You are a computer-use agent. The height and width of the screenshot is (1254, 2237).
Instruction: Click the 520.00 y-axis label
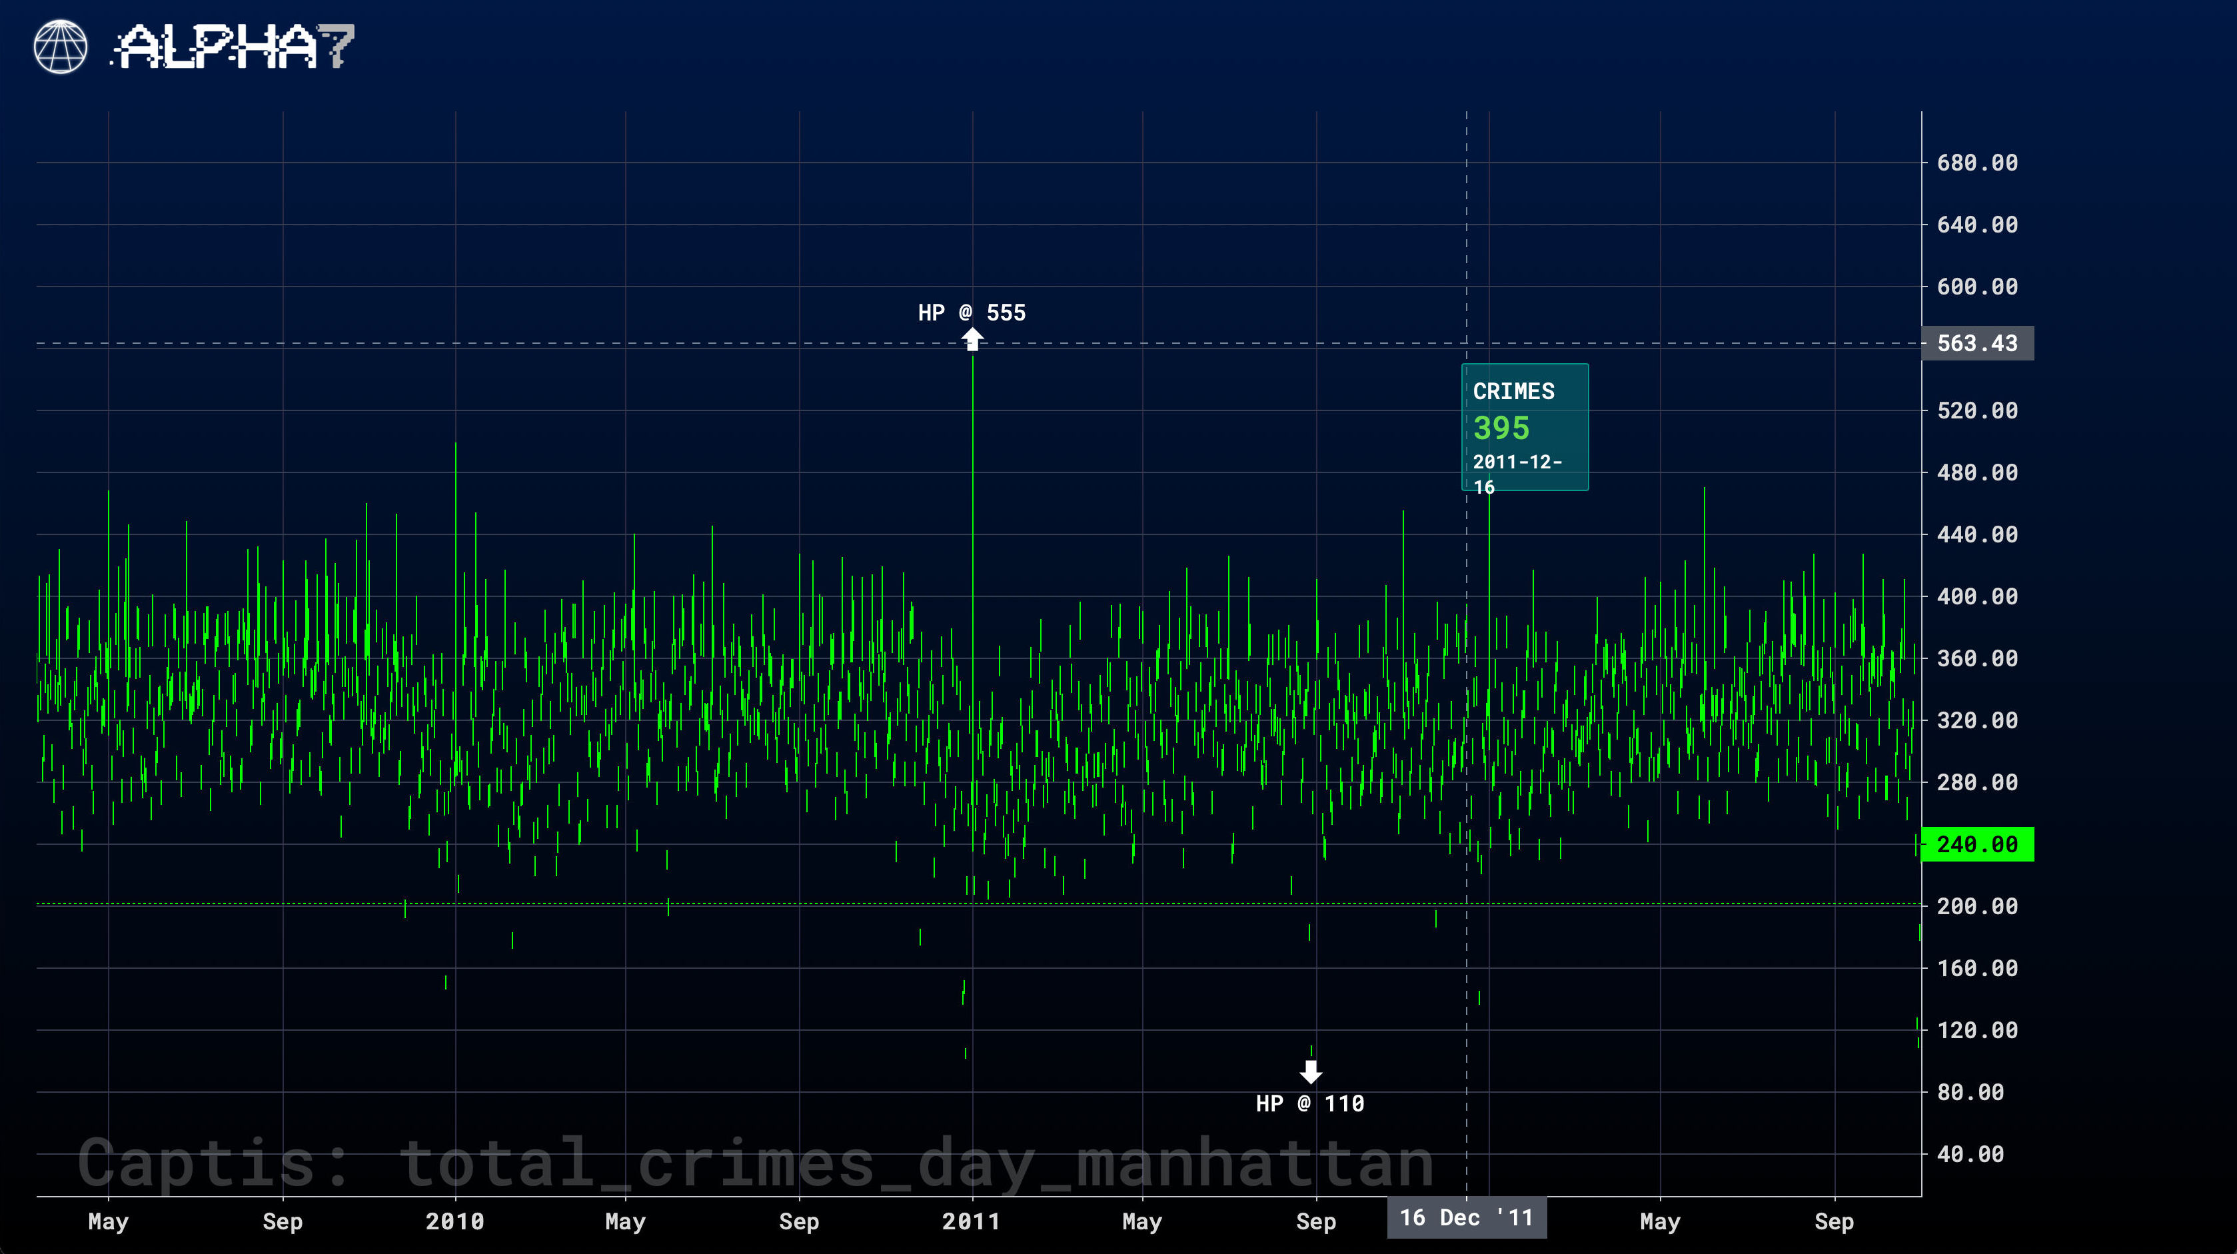(1977, 410)
